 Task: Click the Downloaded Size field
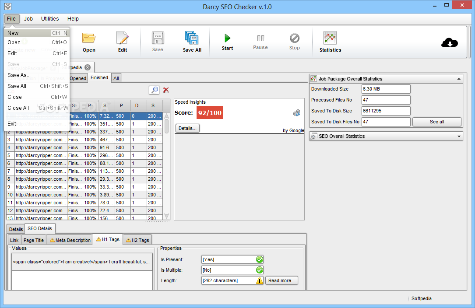386,89
